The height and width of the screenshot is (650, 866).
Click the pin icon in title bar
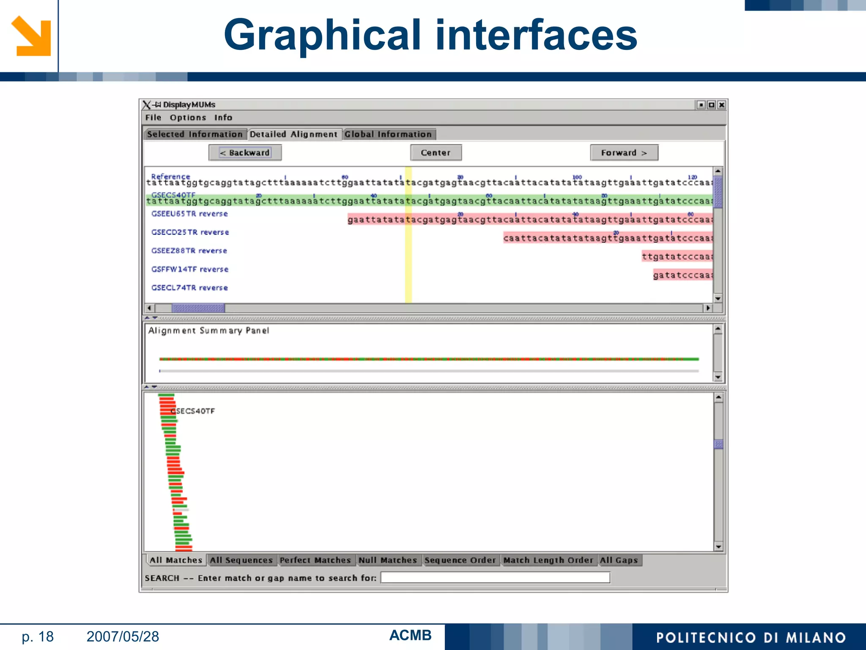(x=157, y=105)
